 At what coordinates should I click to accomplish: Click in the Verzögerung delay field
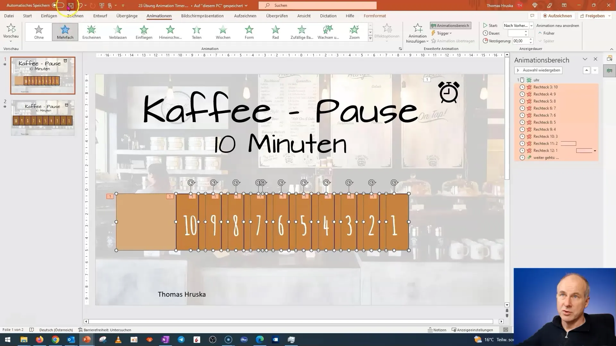click(x=520, y=41)
